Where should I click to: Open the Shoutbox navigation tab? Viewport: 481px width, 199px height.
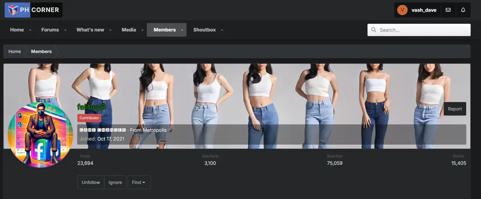coord(204,30)
